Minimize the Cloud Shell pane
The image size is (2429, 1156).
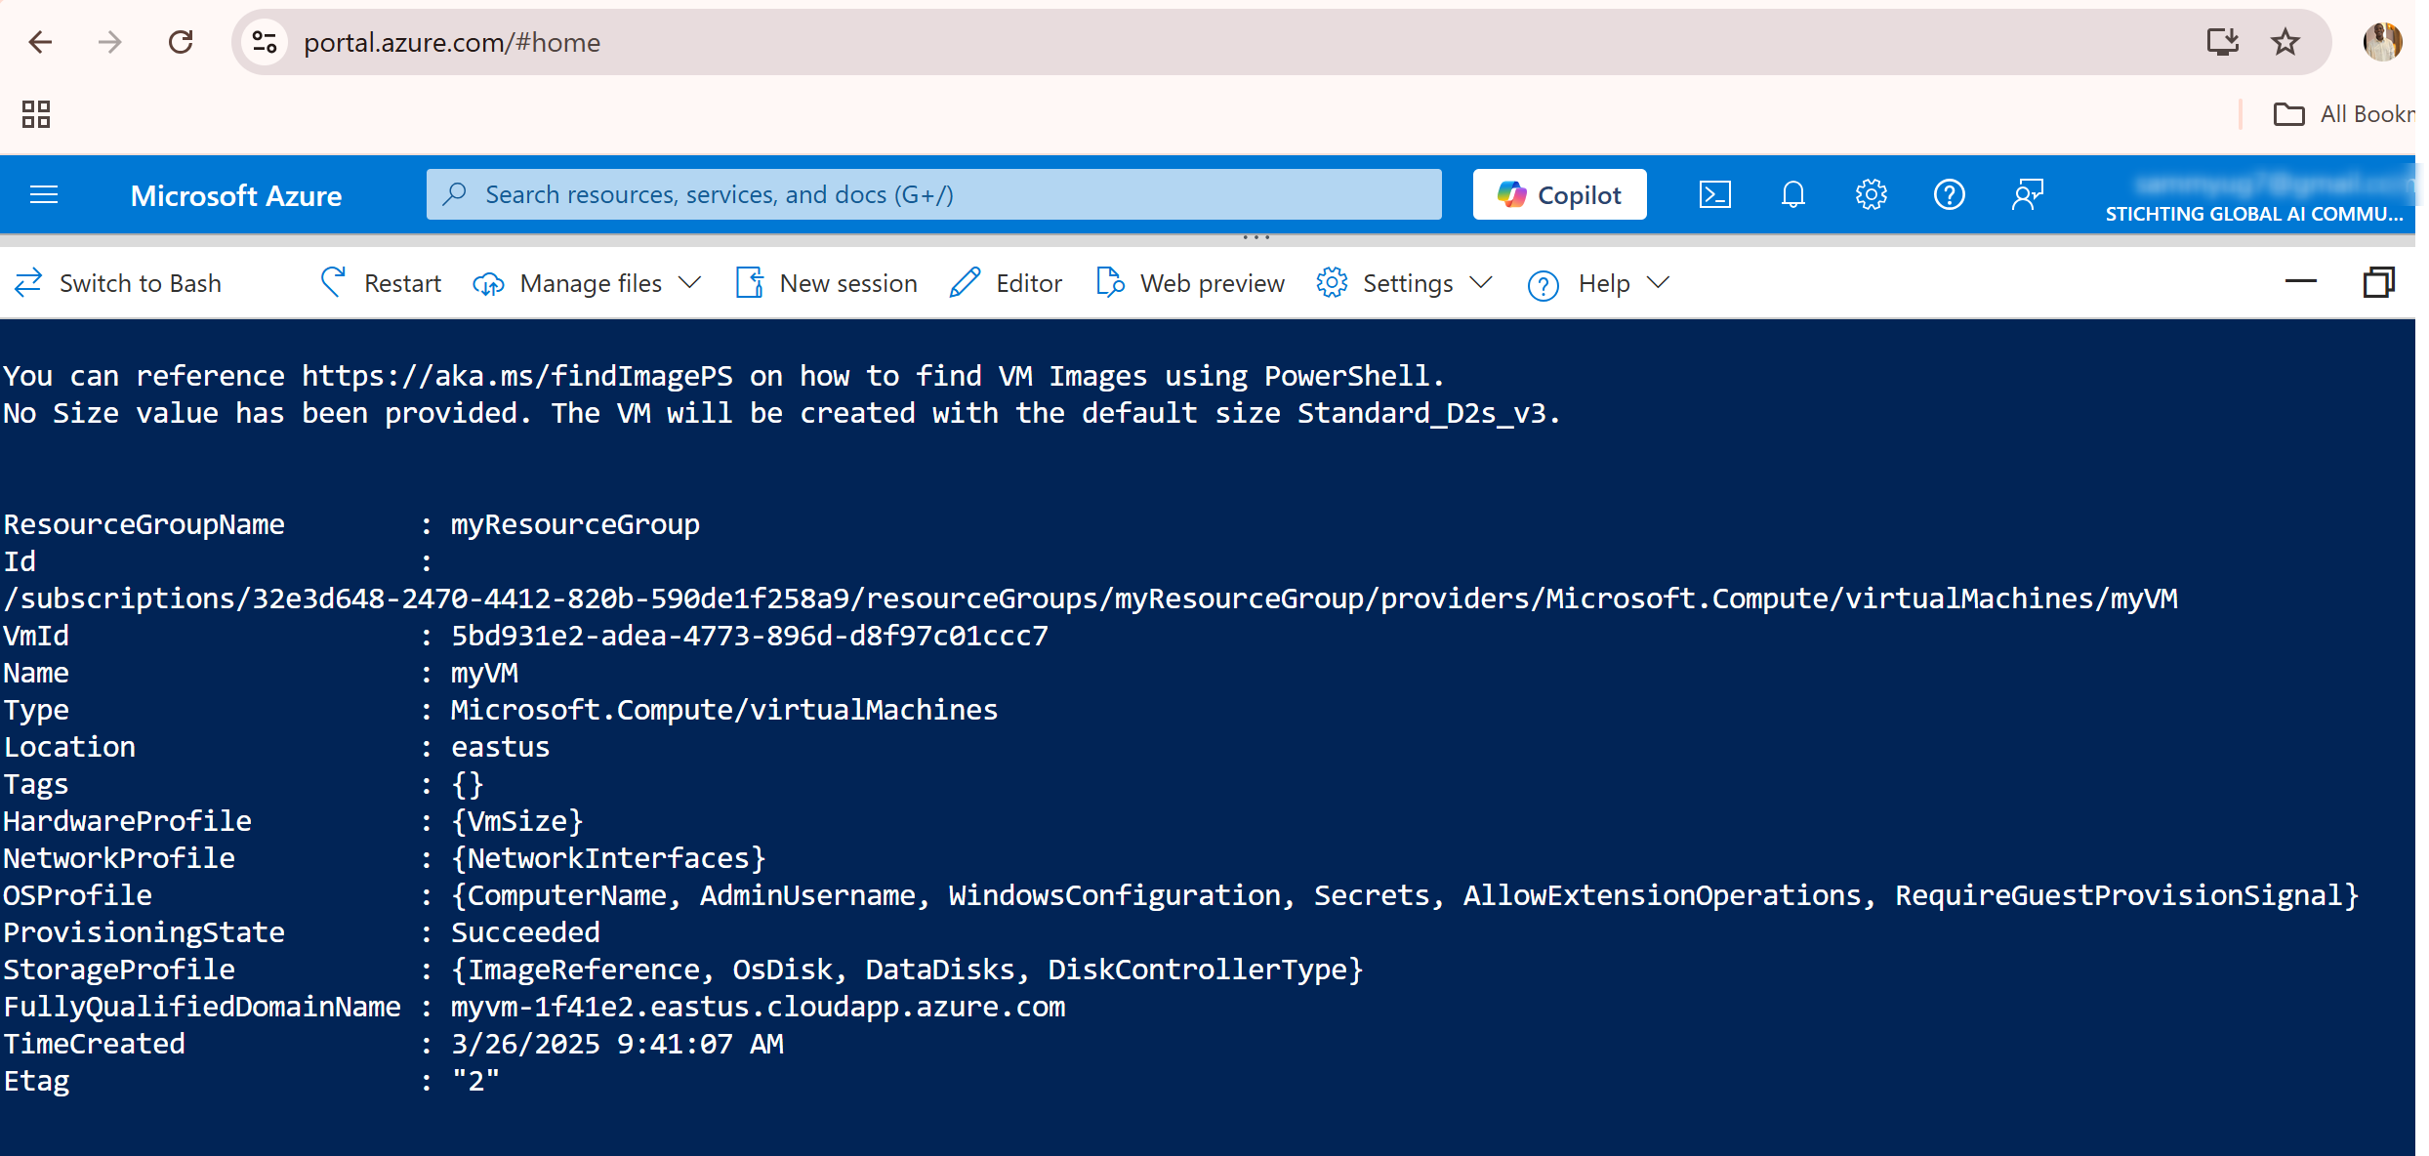coord(2301,282)
